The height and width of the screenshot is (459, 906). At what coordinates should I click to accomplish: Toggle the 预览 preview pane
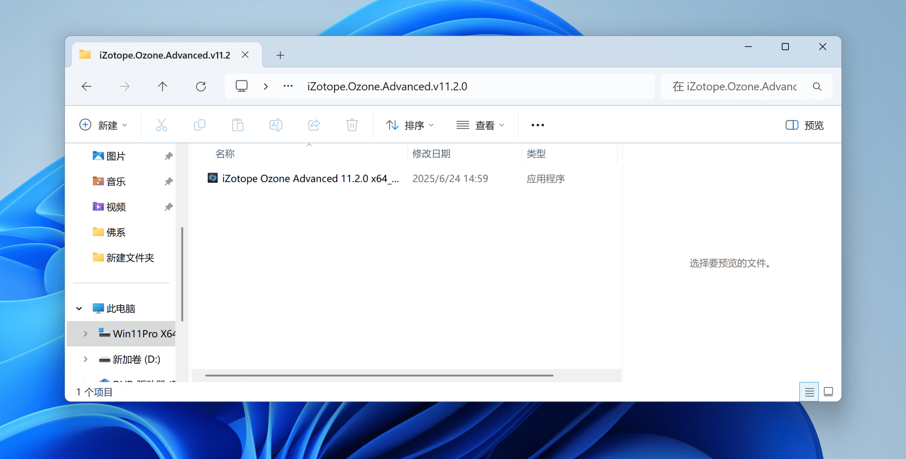[805, 125]
